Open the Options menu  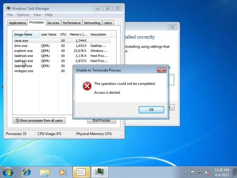pos(23,15)
